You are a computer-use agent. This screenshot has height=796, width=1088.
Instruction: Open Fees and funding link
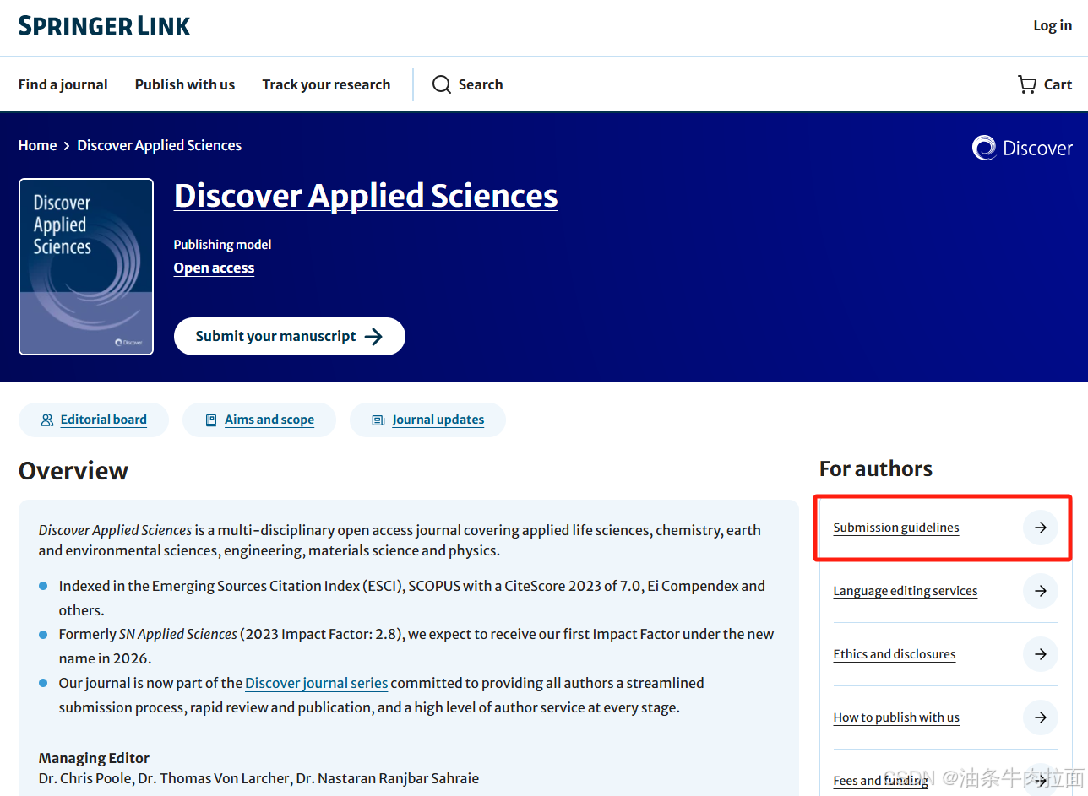pos(881,781)
